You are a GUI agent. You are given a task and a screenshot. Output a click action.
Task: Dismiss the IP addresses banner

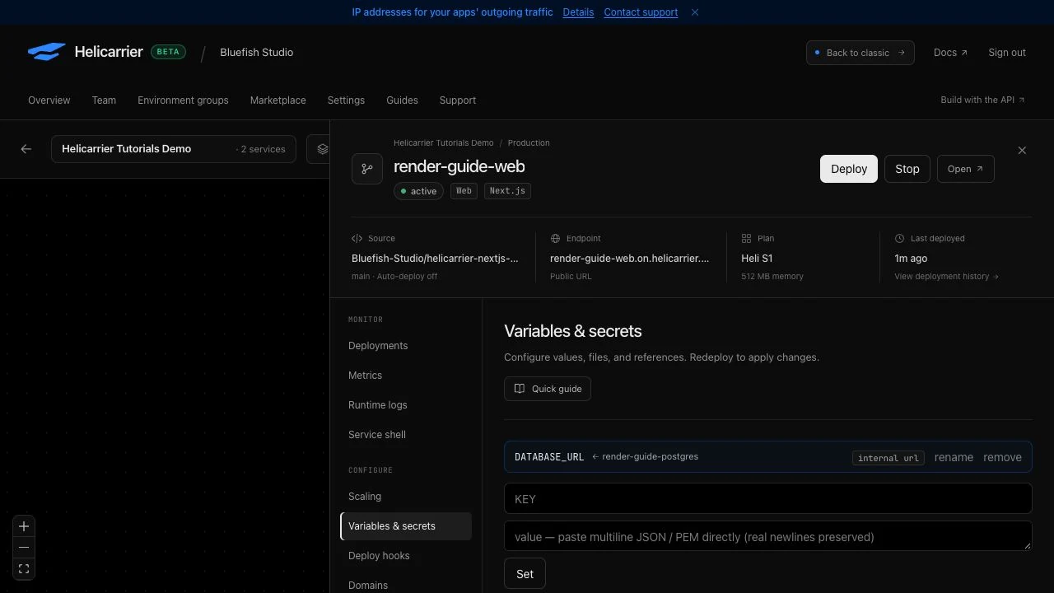coord(695,12)
